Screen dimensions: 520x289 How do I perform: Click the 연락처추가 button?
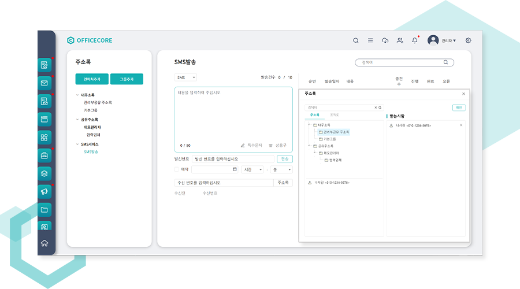(92, 79)
